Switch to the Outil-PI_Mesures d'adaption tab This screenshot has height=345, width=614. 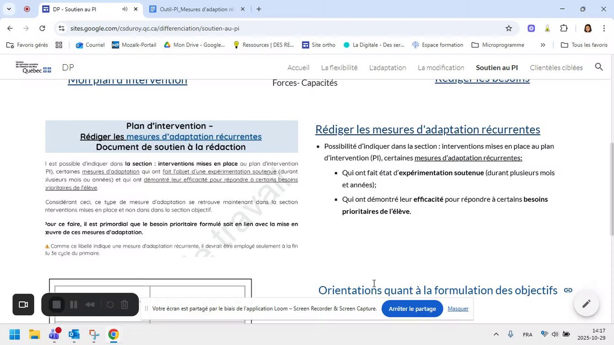197,9
